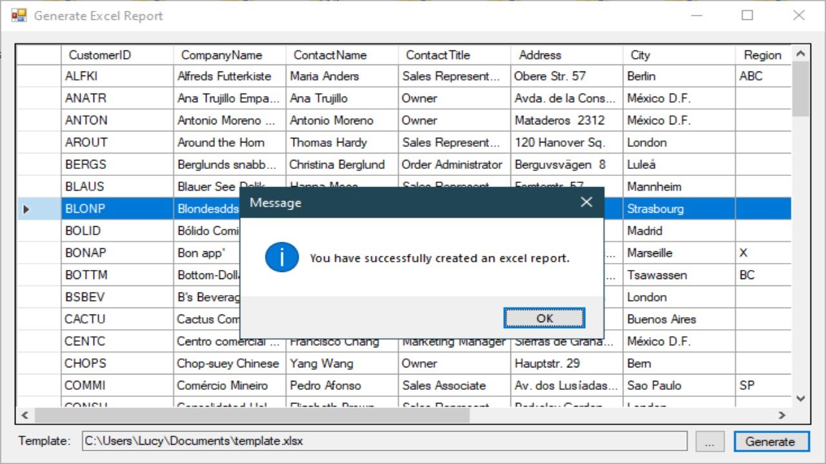Select the BOLID customer cell
Screen dimensions: 826x464
[117, 230]
